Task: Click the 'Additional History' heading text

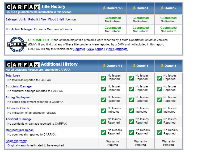Action: (x=59, y=64)
